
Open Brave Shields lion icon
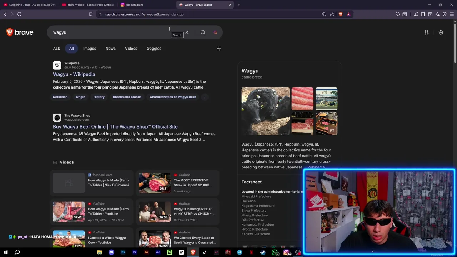coord(340,14)
